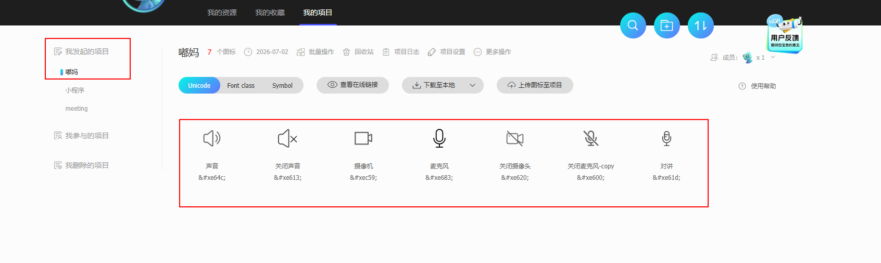This screenshot has height=263, width=881.
Task: Select the 小程序 project in sidebar
Action: [x=74, y=90]
